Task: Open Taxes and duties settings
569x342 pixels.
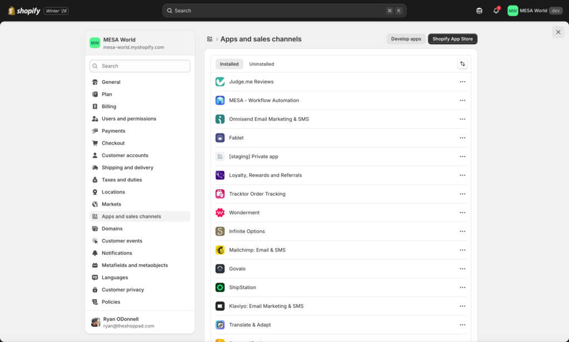Action: point(139,180)
